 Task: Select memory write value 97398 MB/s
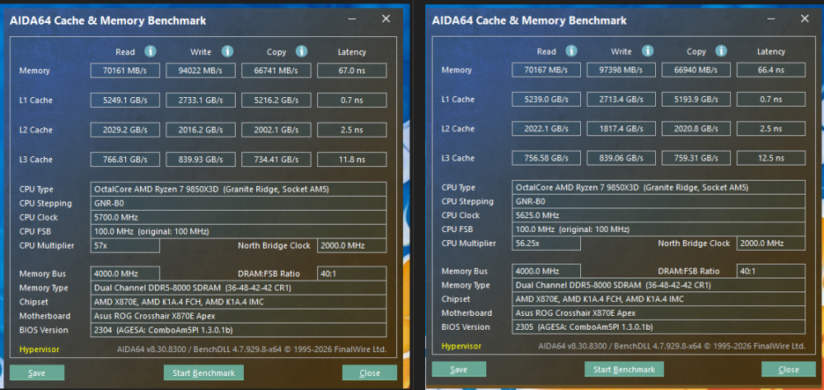coord(621,70)
